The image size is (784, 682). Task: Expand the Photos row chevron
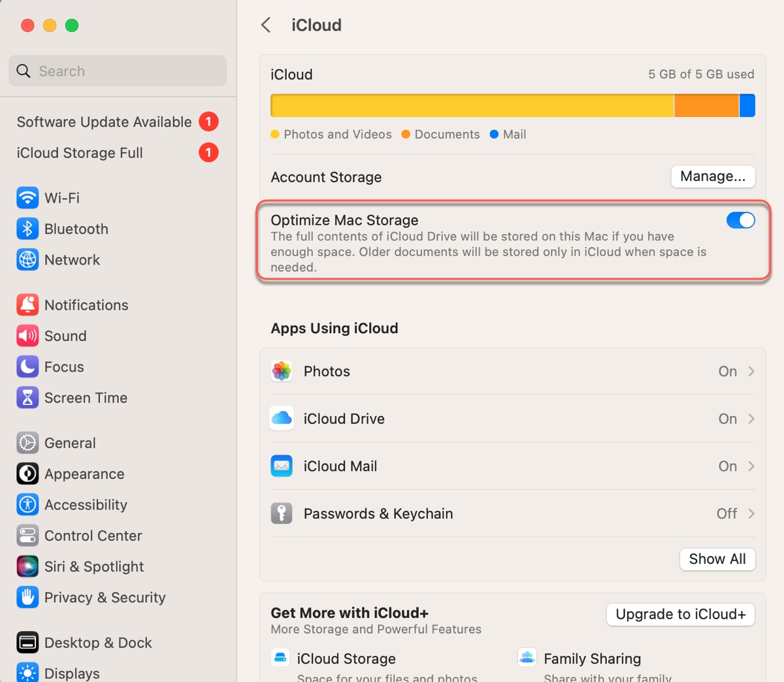tap(751, 371)
